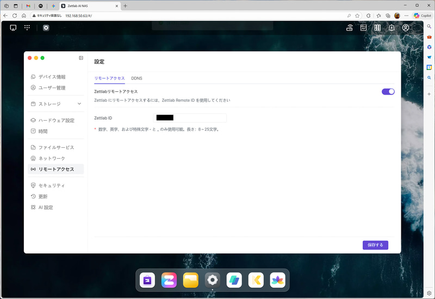Open the desktop display icon in NAS top bar
The height and width of the screenshot is (299, 435).
13,28
